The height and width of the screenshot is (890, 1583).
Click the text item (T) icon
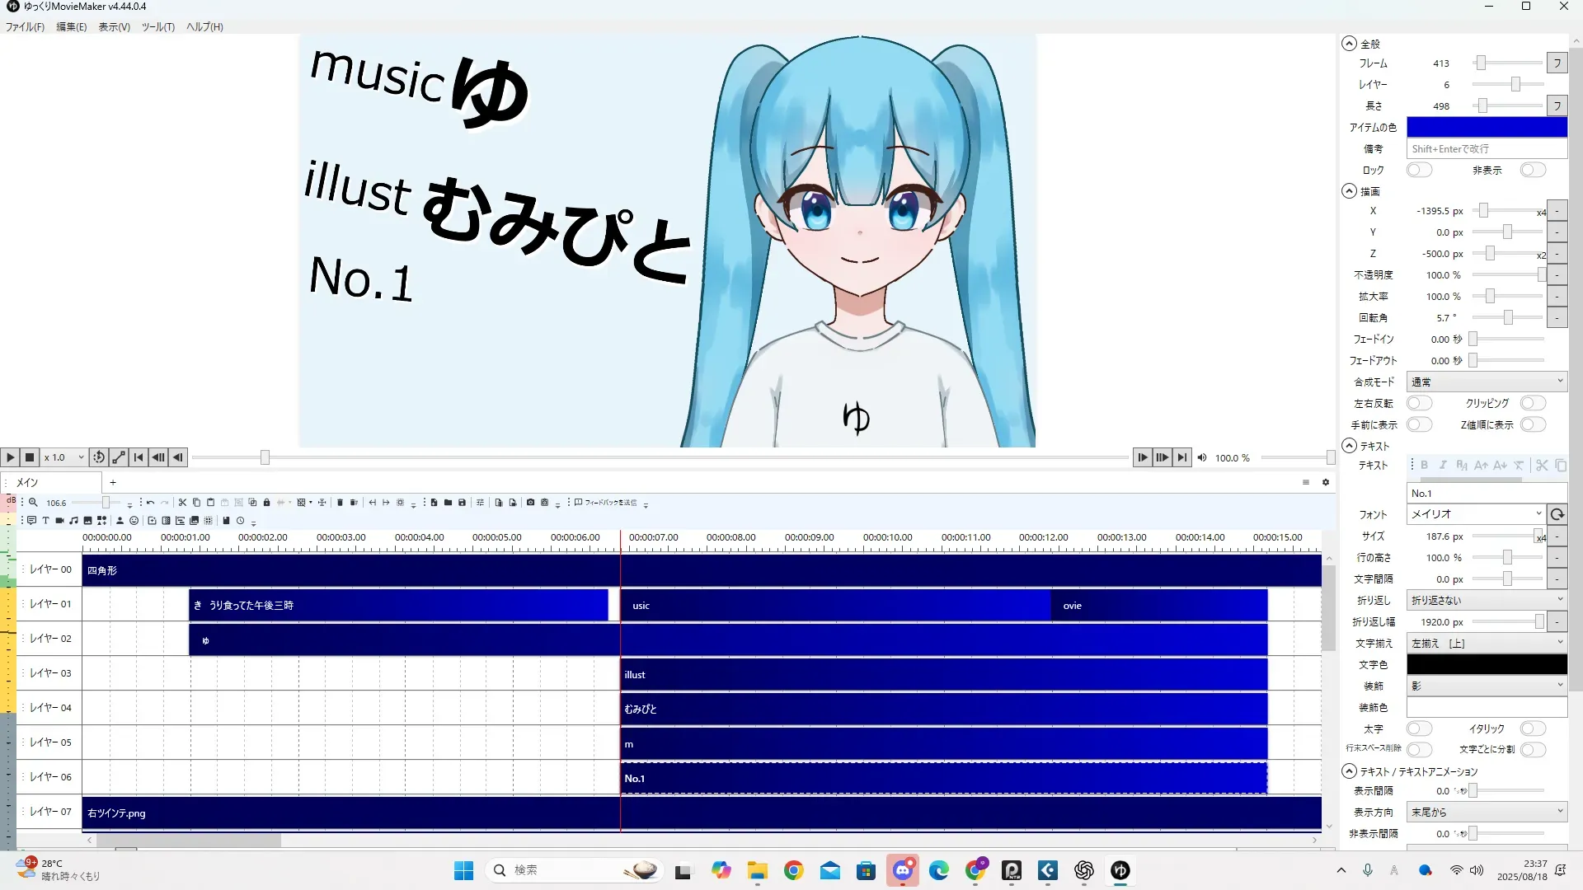coord(45,520)
